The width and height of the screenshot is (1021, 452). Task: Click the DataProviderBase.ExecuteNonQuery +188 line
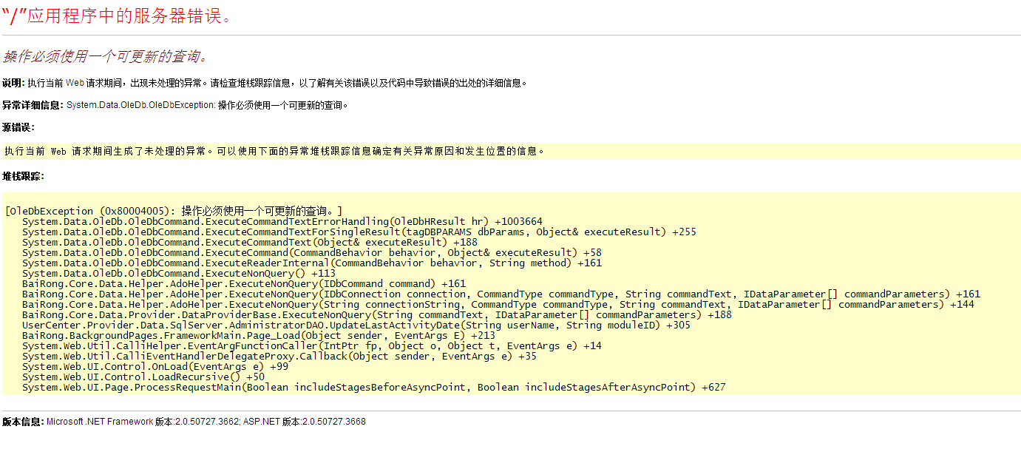click(377, 314)
